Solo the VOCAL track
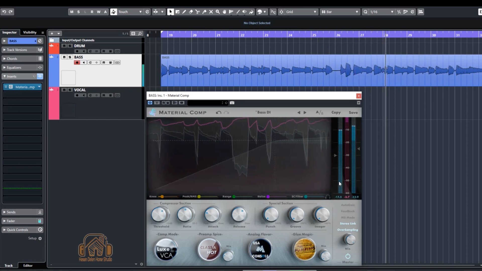 (x=70, y=90)
